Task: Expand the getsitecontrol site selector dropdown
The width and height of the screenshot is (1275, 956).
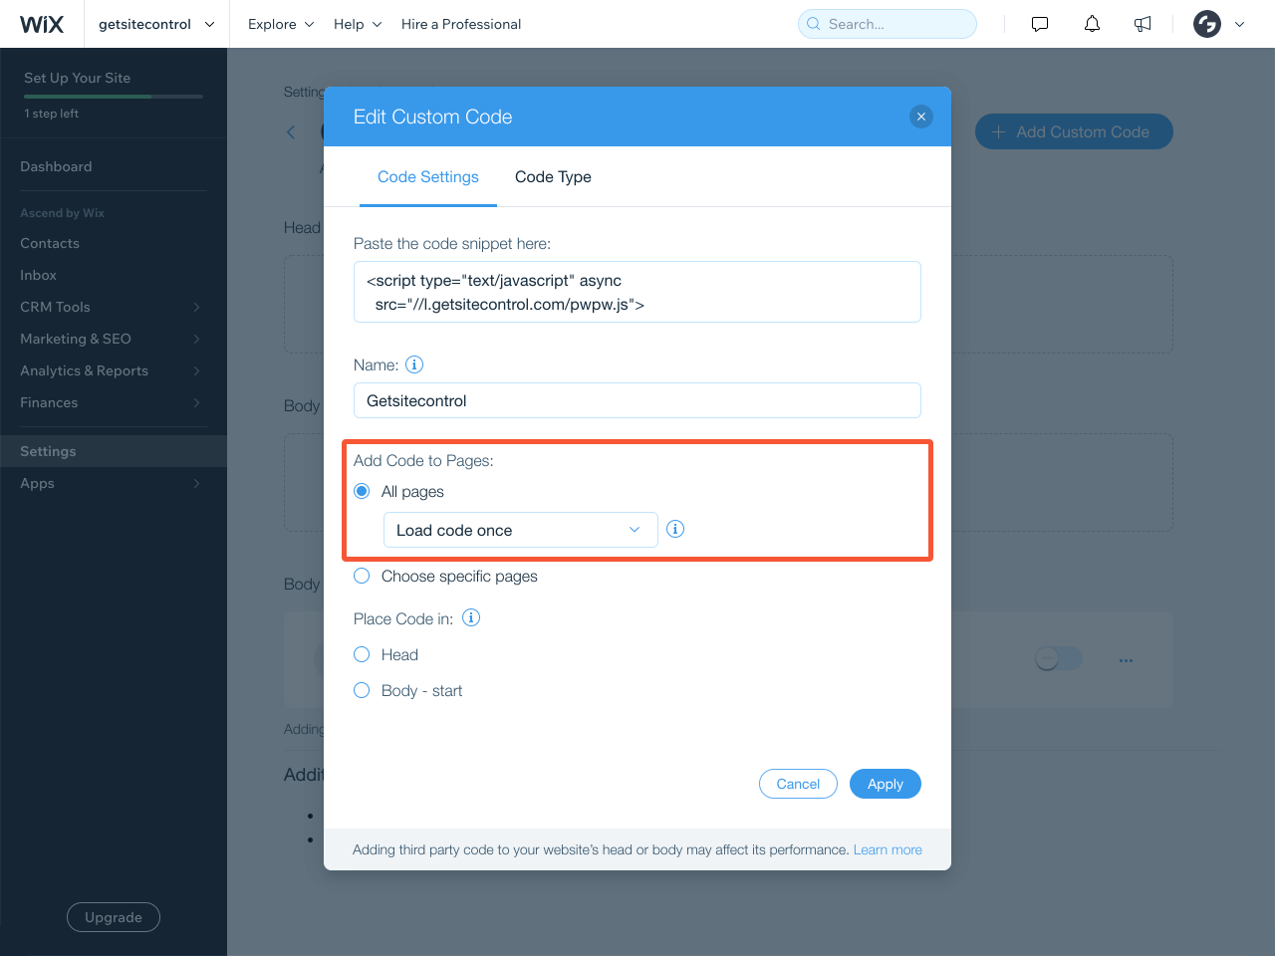Action: (x=156, y=24)
